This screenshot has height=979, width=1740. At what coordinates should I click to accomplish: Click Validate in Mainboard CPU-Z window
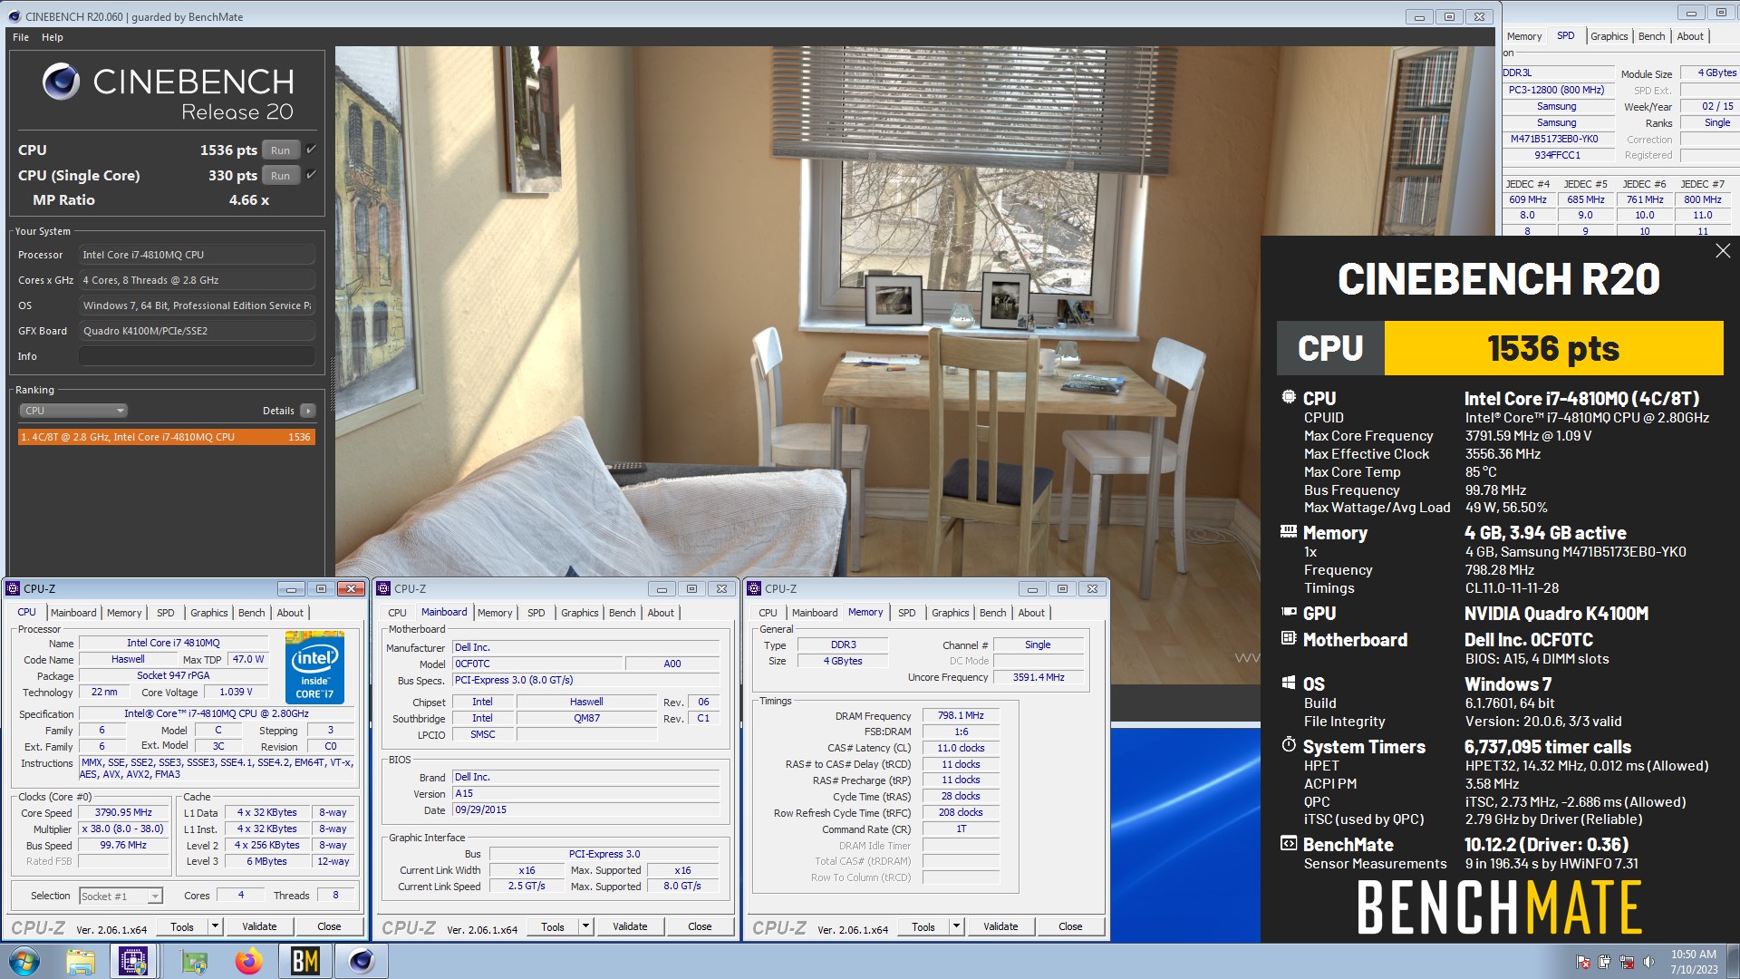coord(630,926)
